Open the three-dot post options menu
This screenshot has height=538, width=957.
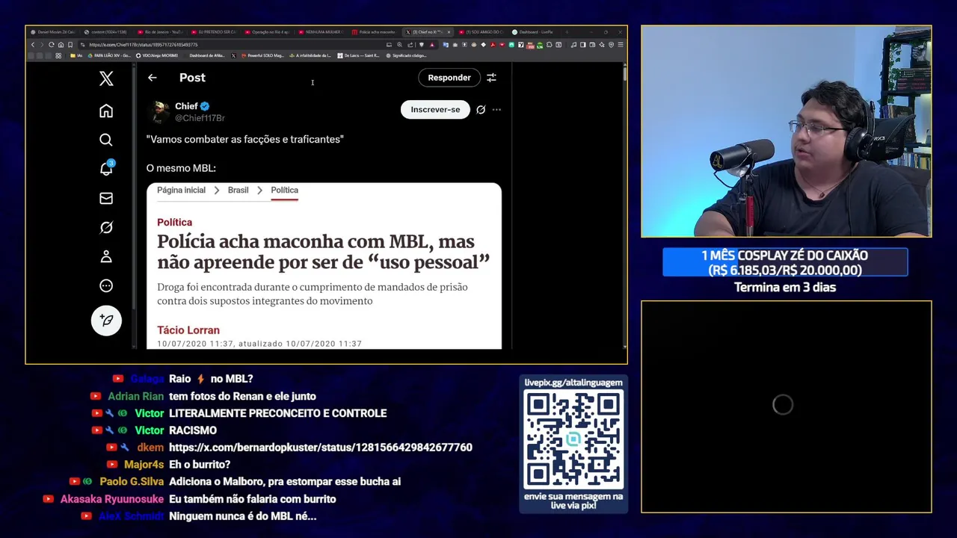[x=496, y=110]
